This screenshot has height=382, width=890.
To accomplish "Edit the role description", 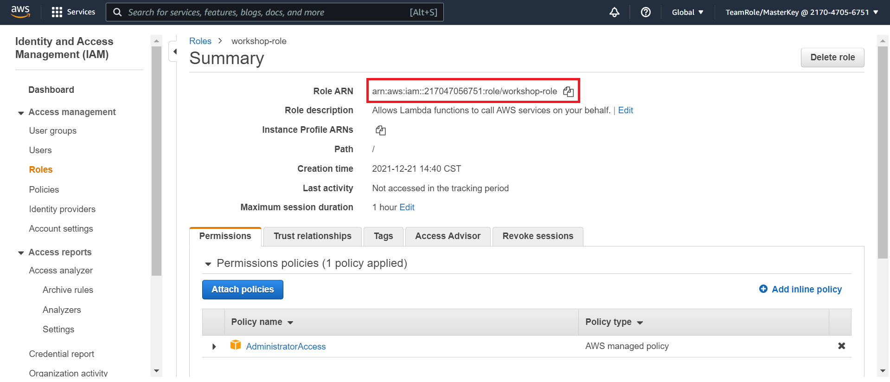I will click(625, 110).
